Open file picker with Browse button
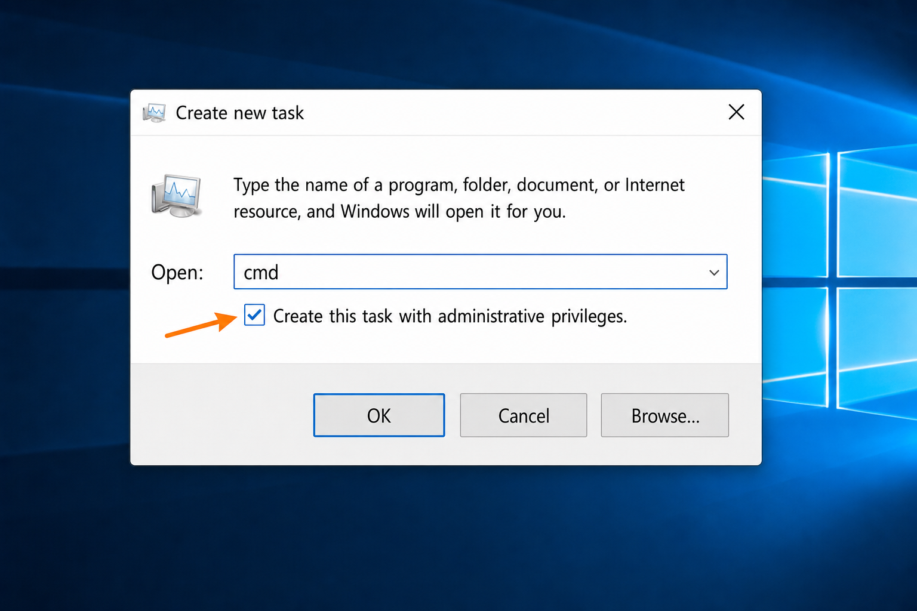This screenshot has height=611, width=917. pos(665,415)
